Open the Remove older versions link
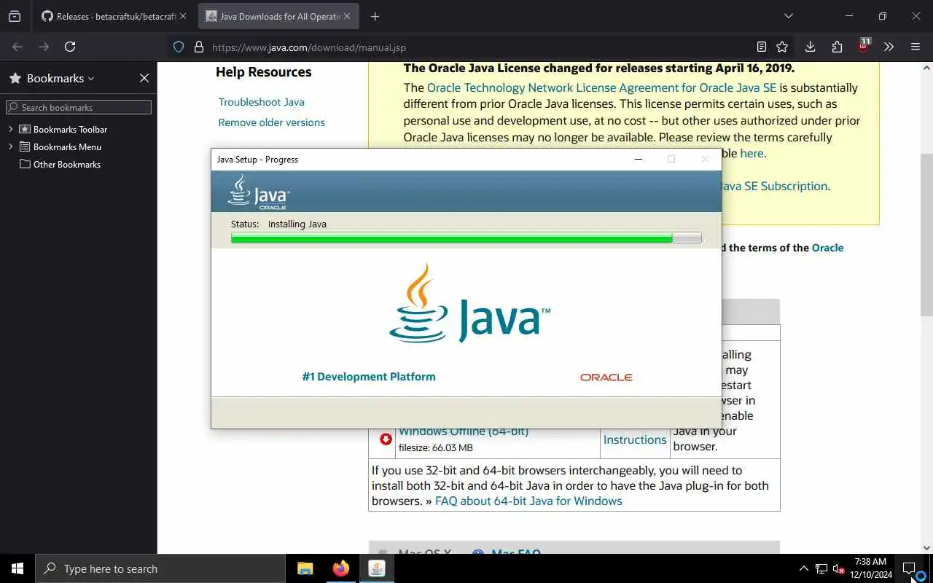Viewport: 933px width, 583px height. click(x=271, y=122)
